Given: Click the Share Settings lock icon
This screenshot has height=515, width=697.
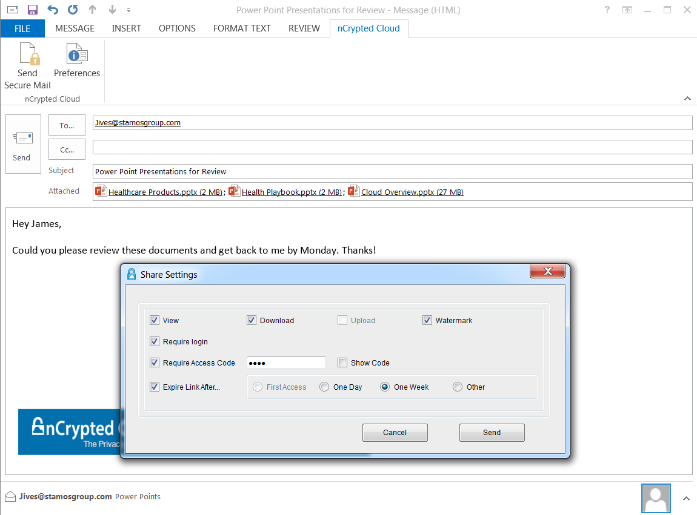Looking at the screenshot, I should coord(132,274).
